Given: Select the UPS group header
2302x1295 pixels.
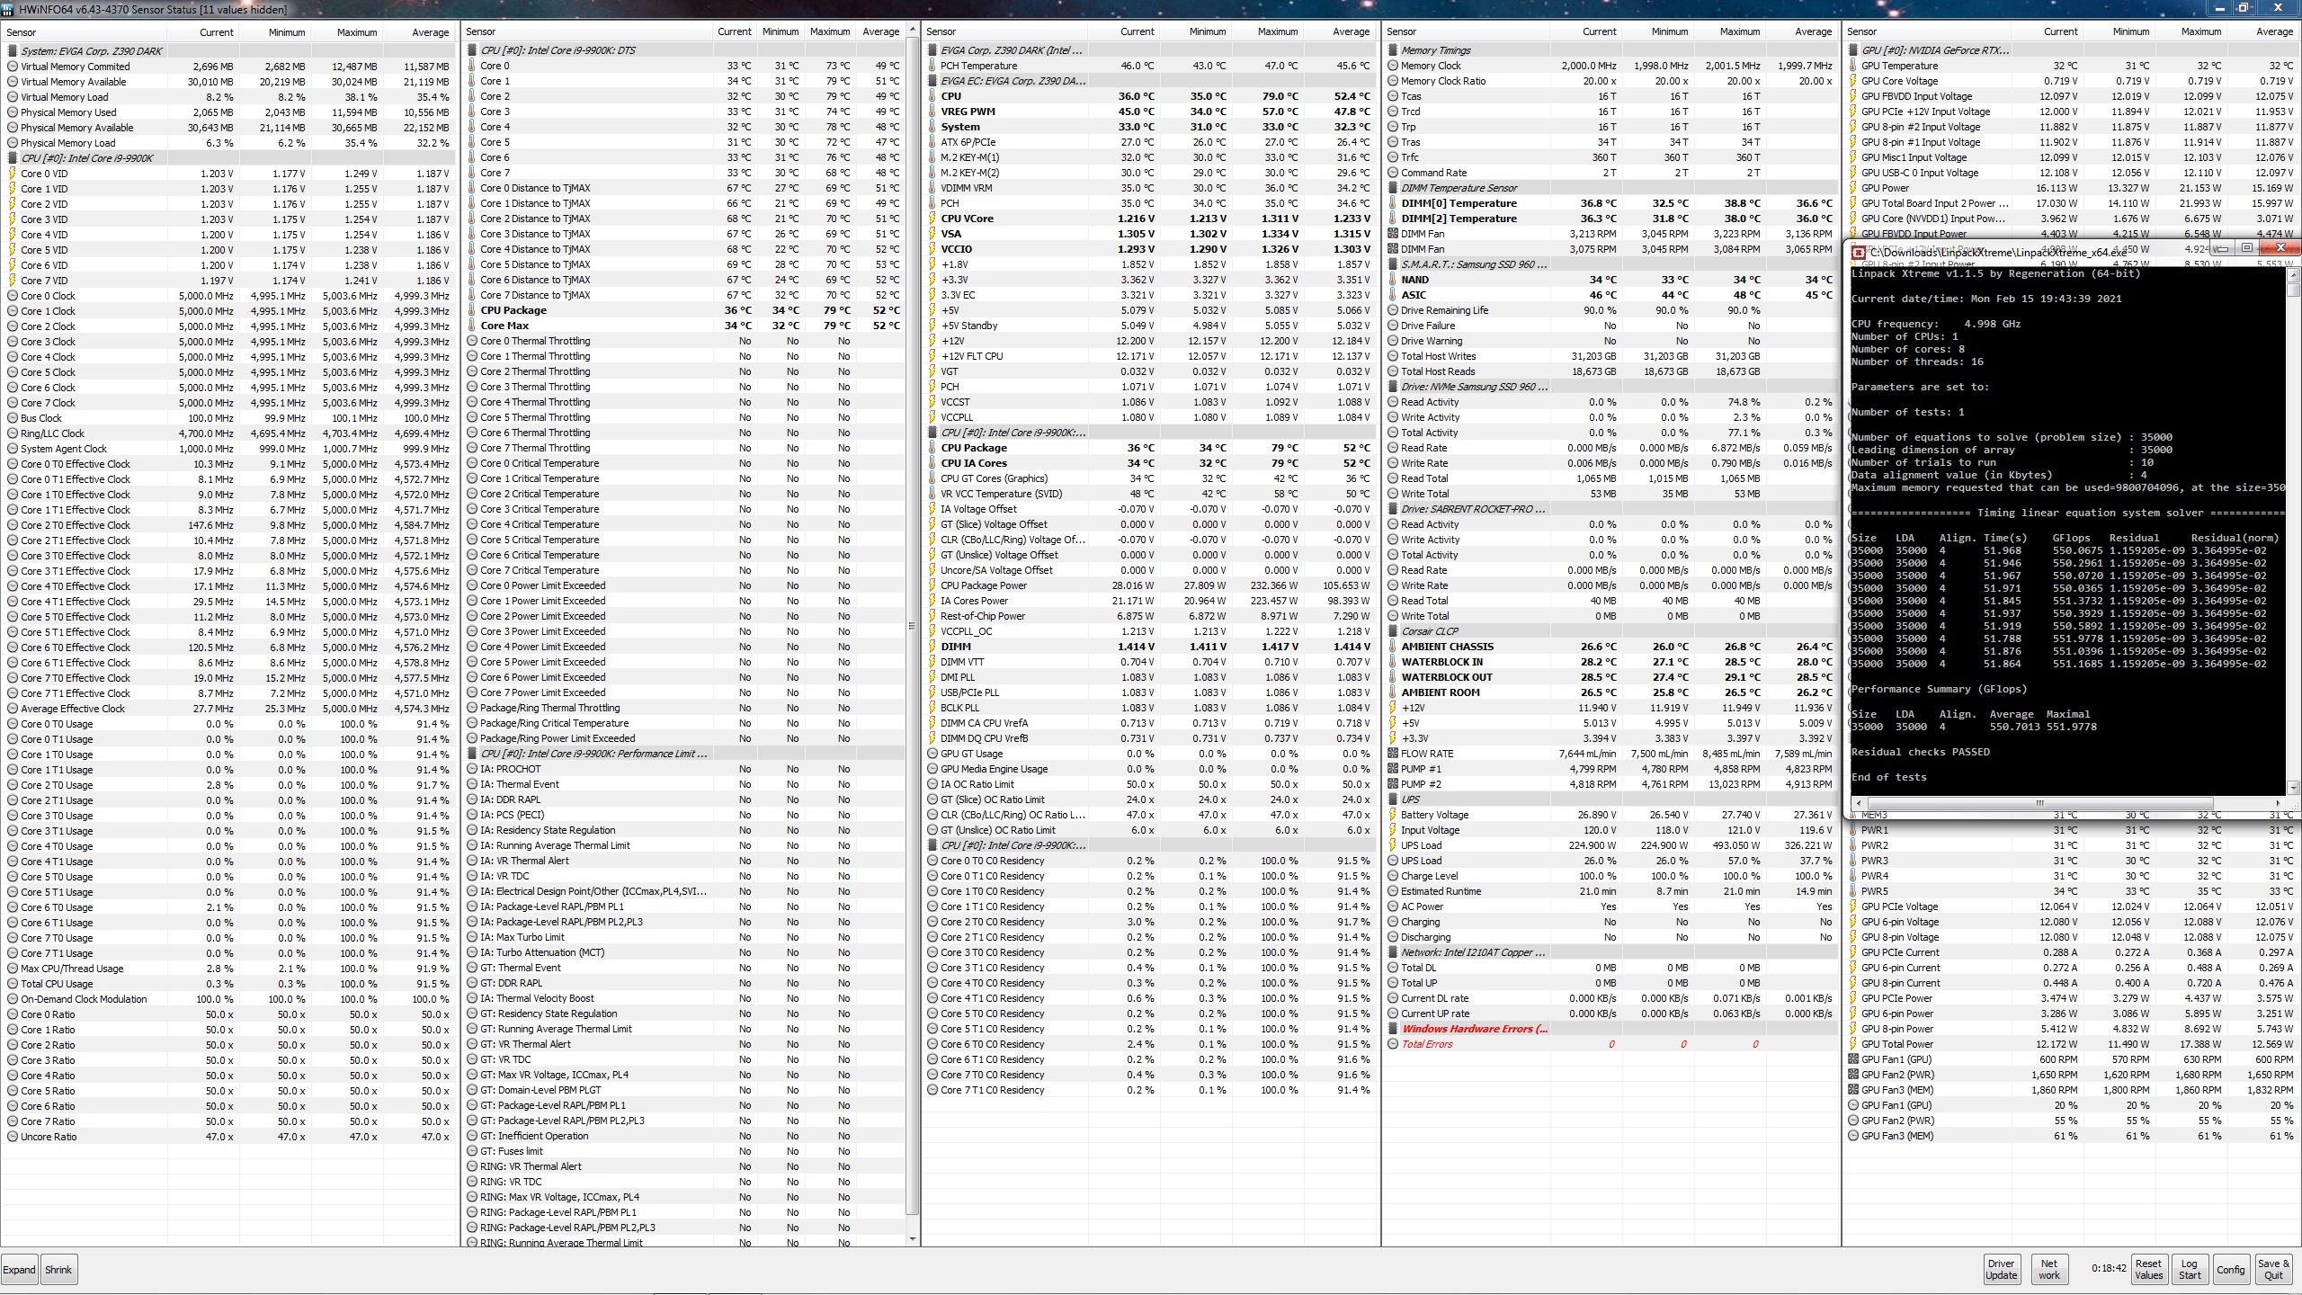Looking at the screenshot, I should click(x=1610, y=799).
